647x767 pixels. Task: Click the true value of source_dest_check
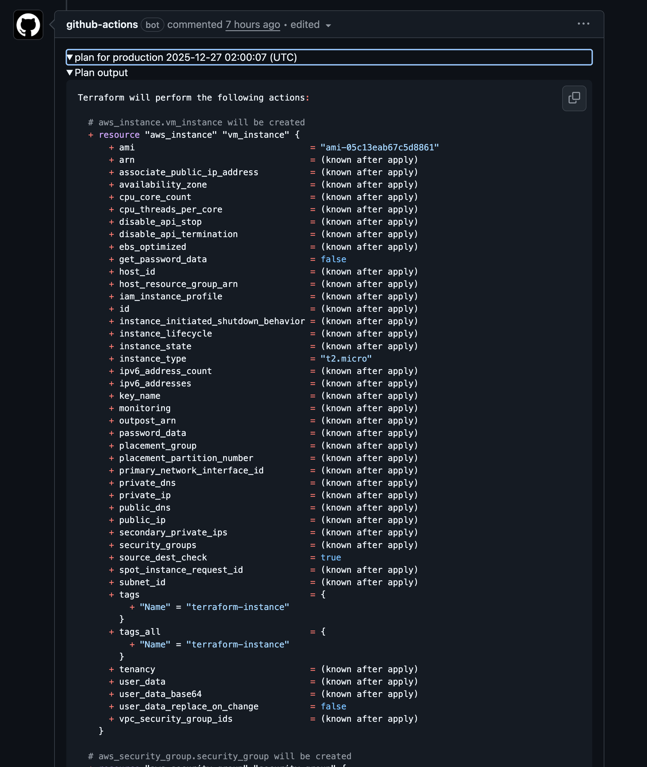coord(330,557)
